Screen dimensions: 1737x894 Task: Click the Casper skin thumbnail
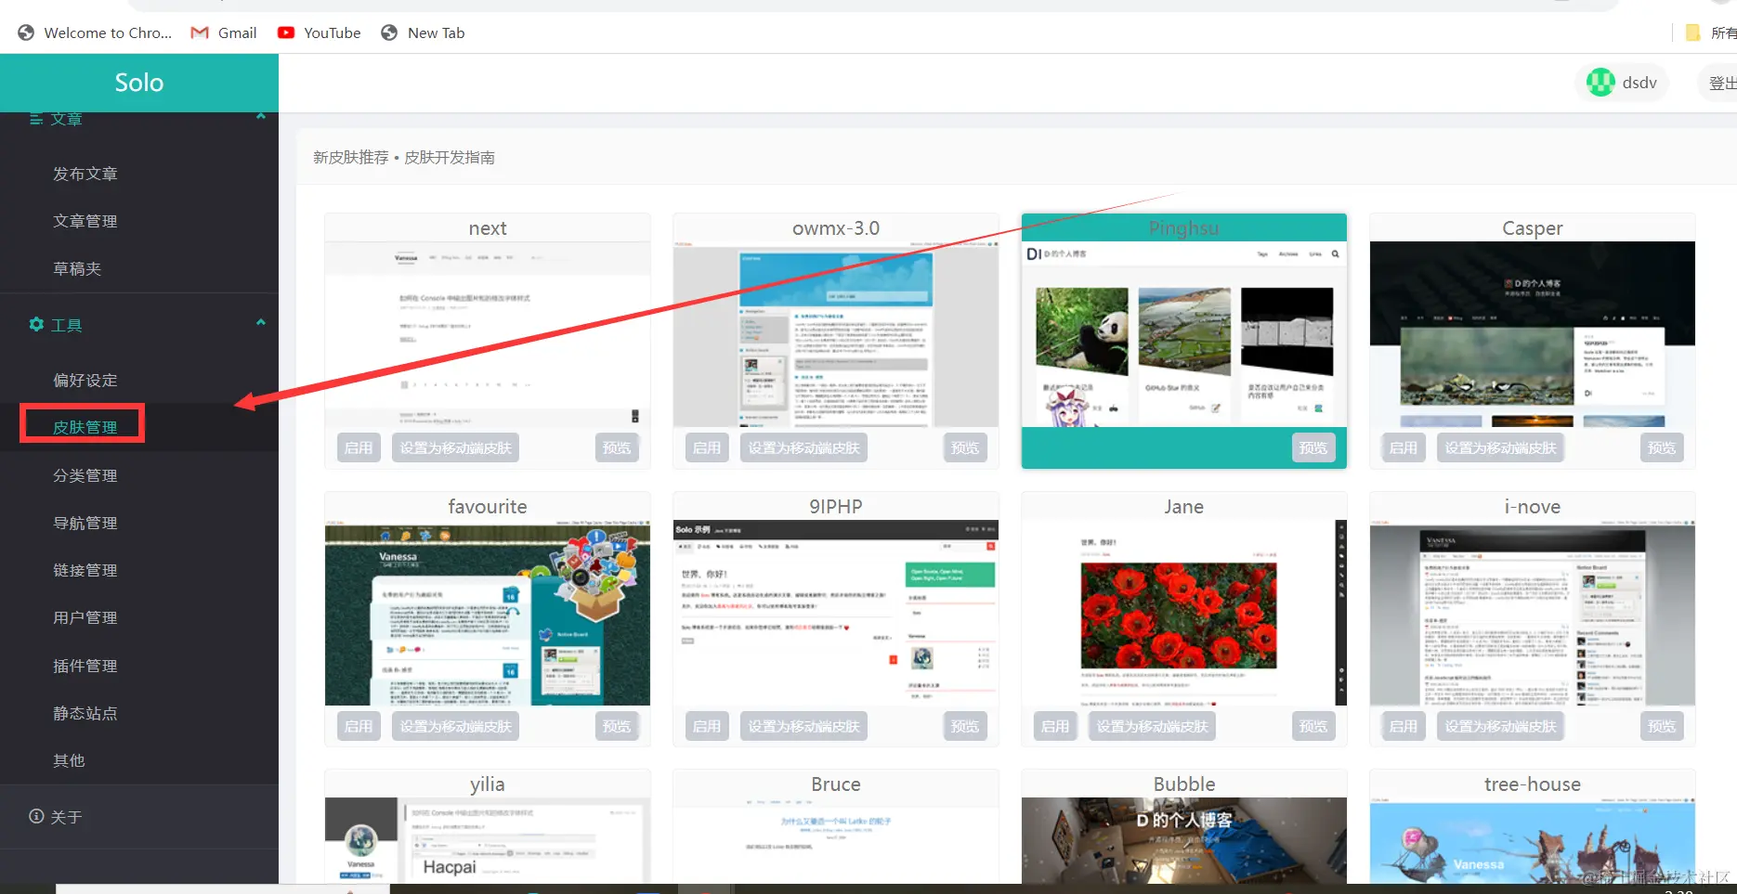point(1533,334)
